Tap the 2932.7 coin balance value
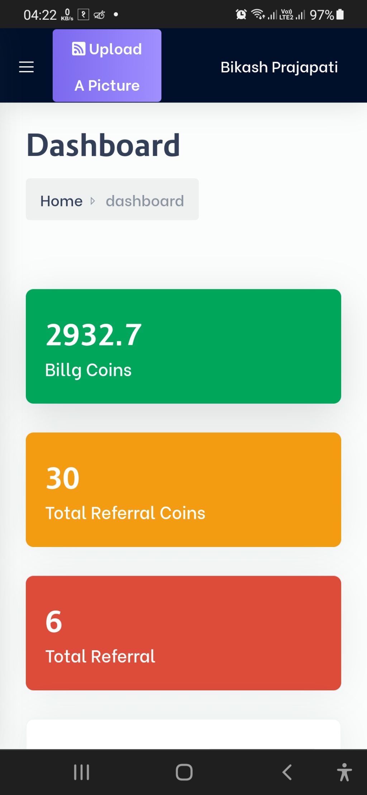Image resolution: width=367 pixels, height=795 pixels. tap(94, 335)
